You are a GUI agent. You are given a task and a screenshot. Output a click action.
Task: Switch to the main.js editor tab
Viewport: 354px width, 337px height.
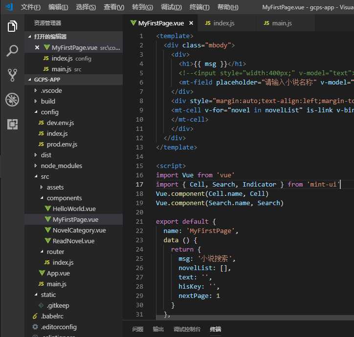coord(286,23)
